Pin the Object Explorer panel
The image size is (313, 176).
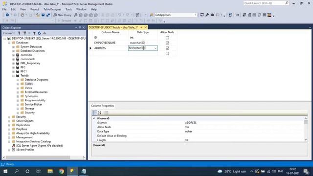(80, 27)
